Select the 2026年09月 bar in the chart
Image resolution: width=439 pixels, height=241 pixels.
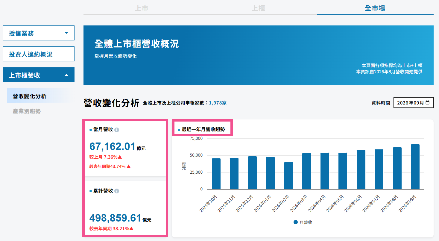415,167
